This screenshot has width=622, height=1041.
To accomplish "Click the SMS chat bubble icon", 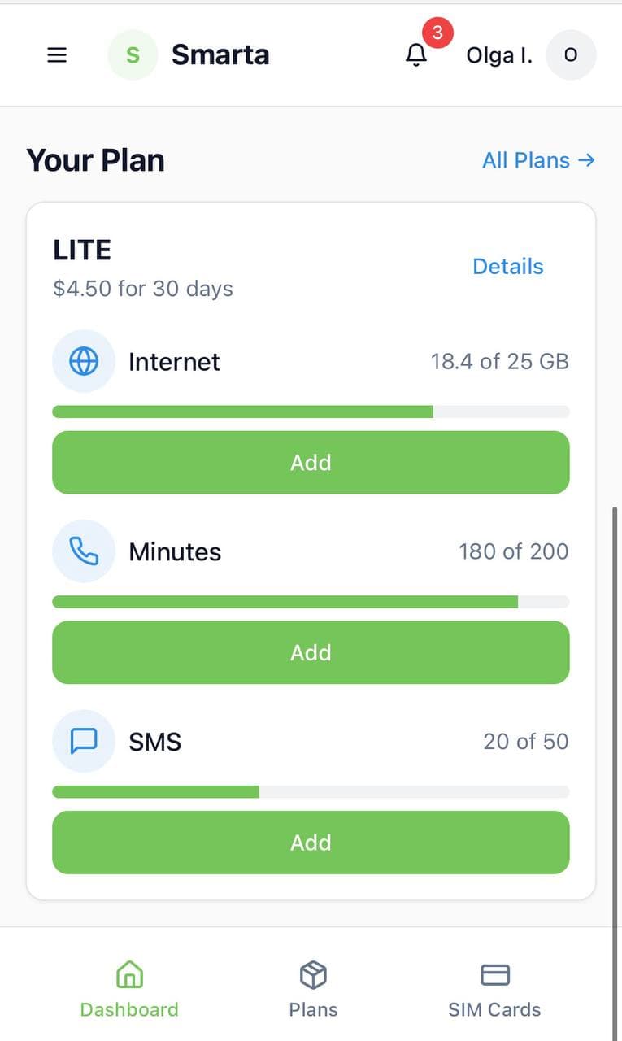I will 84,741.
